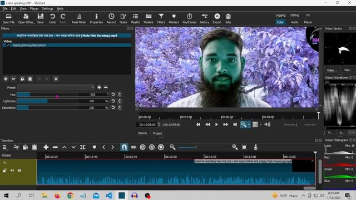Open the Keyframes panel
This screenshot has width=356, height=200.
[189, 18]
